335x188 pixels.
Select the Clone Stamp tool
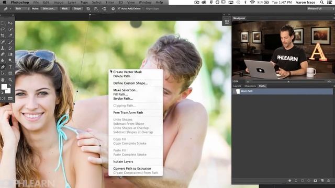pos(3,48)
